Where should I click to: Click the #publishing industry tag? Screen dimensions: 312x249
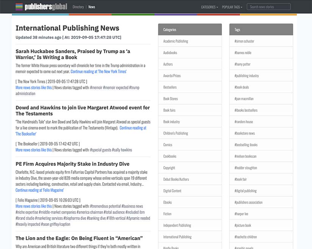click(261, 76)
